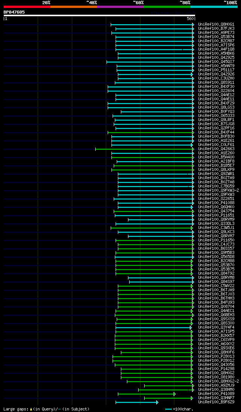Select the UniRef100_Q42926 hit label
The image size is (241, 412).
coord(217,74)
